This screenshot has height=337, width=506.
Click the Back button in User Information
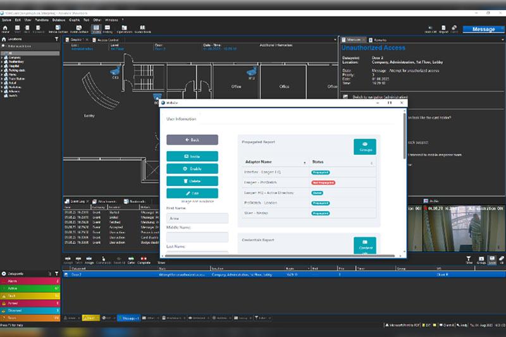coord(192,139)
